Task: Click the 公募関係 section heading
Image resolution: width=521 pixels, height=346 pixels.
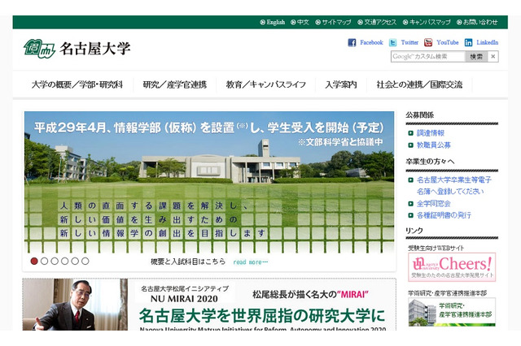Action: (420, 115)
